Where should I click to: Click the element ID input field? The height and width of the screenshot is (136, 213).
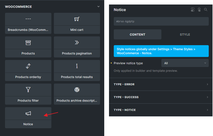point(161,22)
